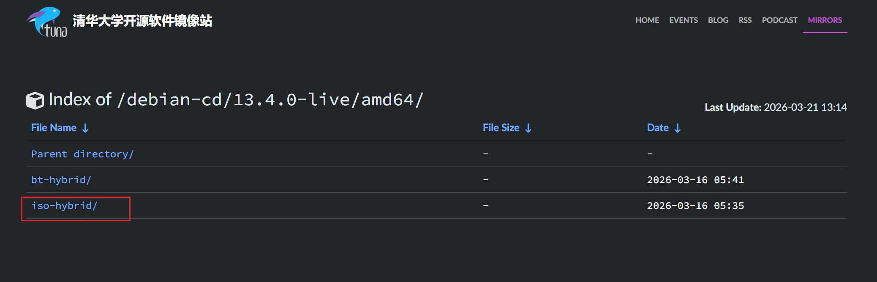Click the sort arrow next to Date

[678, 128]
